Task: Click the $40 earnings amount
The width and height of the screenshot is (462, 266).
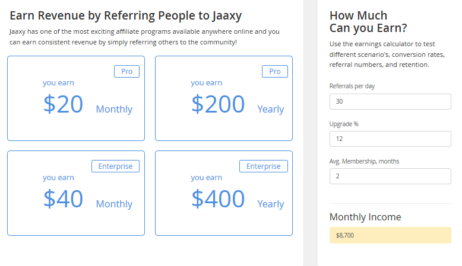Action: point(64,199)
